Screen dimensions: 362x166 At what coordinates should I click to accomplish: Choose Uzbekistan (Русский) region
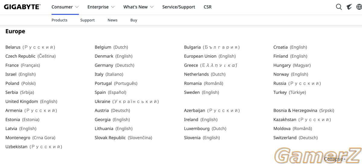pyautogui.click(x=34, y=147)
